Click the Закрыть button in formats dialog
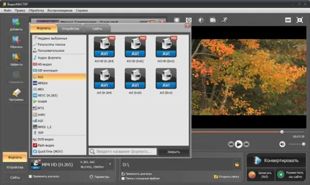 click(173, 152)
